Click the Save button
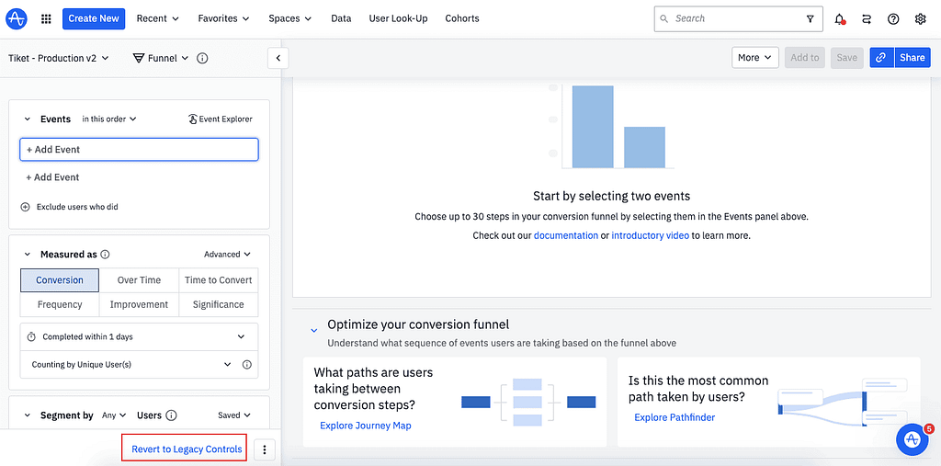This screenshot has width=941, height=466. 846,58
